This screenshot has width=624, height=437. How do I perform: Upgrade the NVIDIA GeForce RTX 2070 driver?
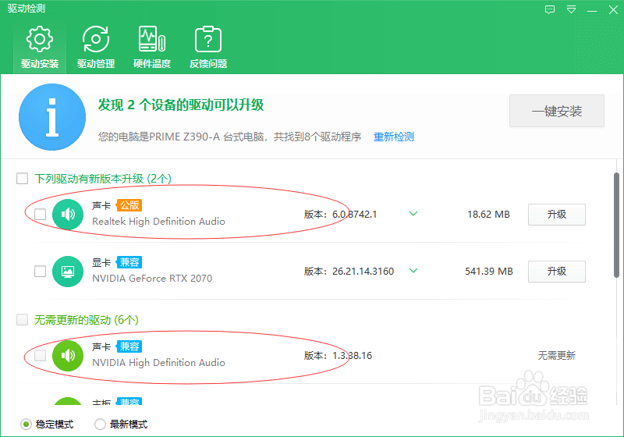tap(557, 272)
